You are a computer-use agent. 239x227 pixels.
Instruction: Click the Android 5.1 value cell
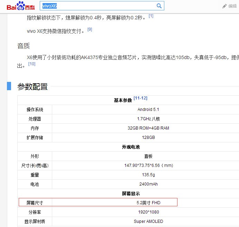(148, 109)
